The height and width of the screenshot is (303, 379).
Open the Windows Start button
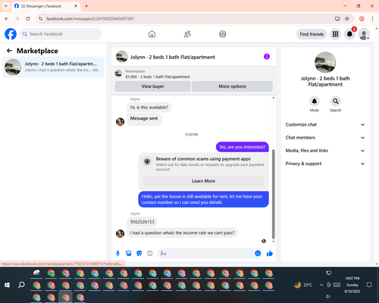(7, 285)
